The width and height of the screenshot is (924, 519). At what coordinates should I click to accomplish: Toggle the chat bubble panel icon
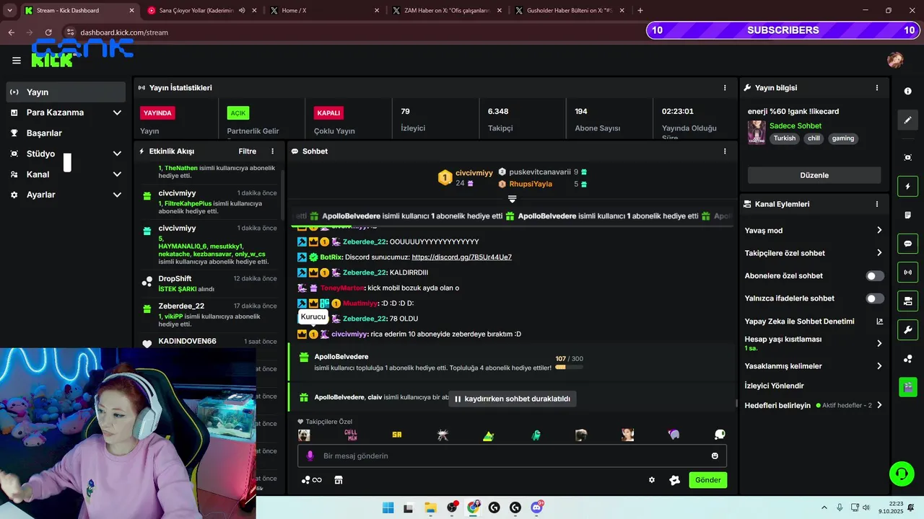point(908,244)
